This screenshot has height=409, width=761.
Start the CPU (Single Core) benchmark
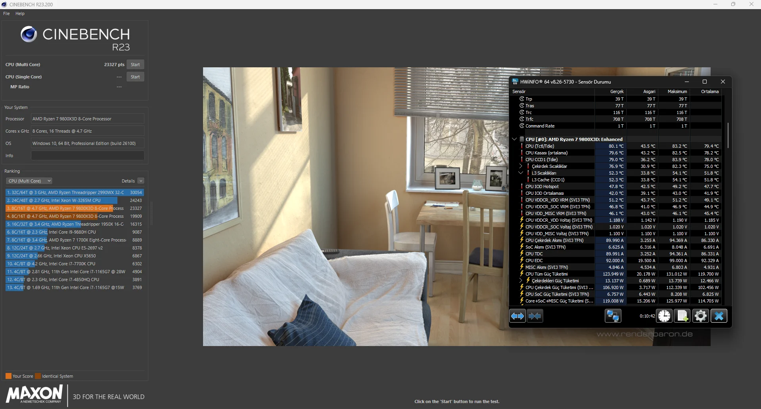coord(135,77)
